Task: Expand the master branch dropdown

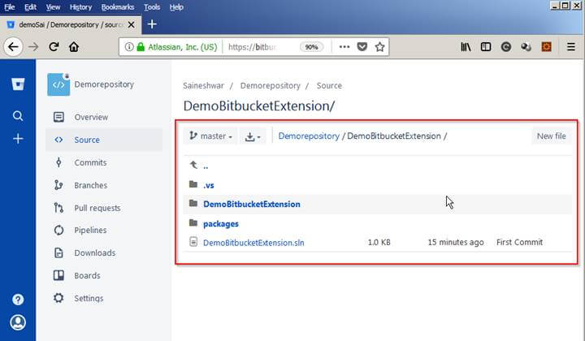Action: pos(210,136)
